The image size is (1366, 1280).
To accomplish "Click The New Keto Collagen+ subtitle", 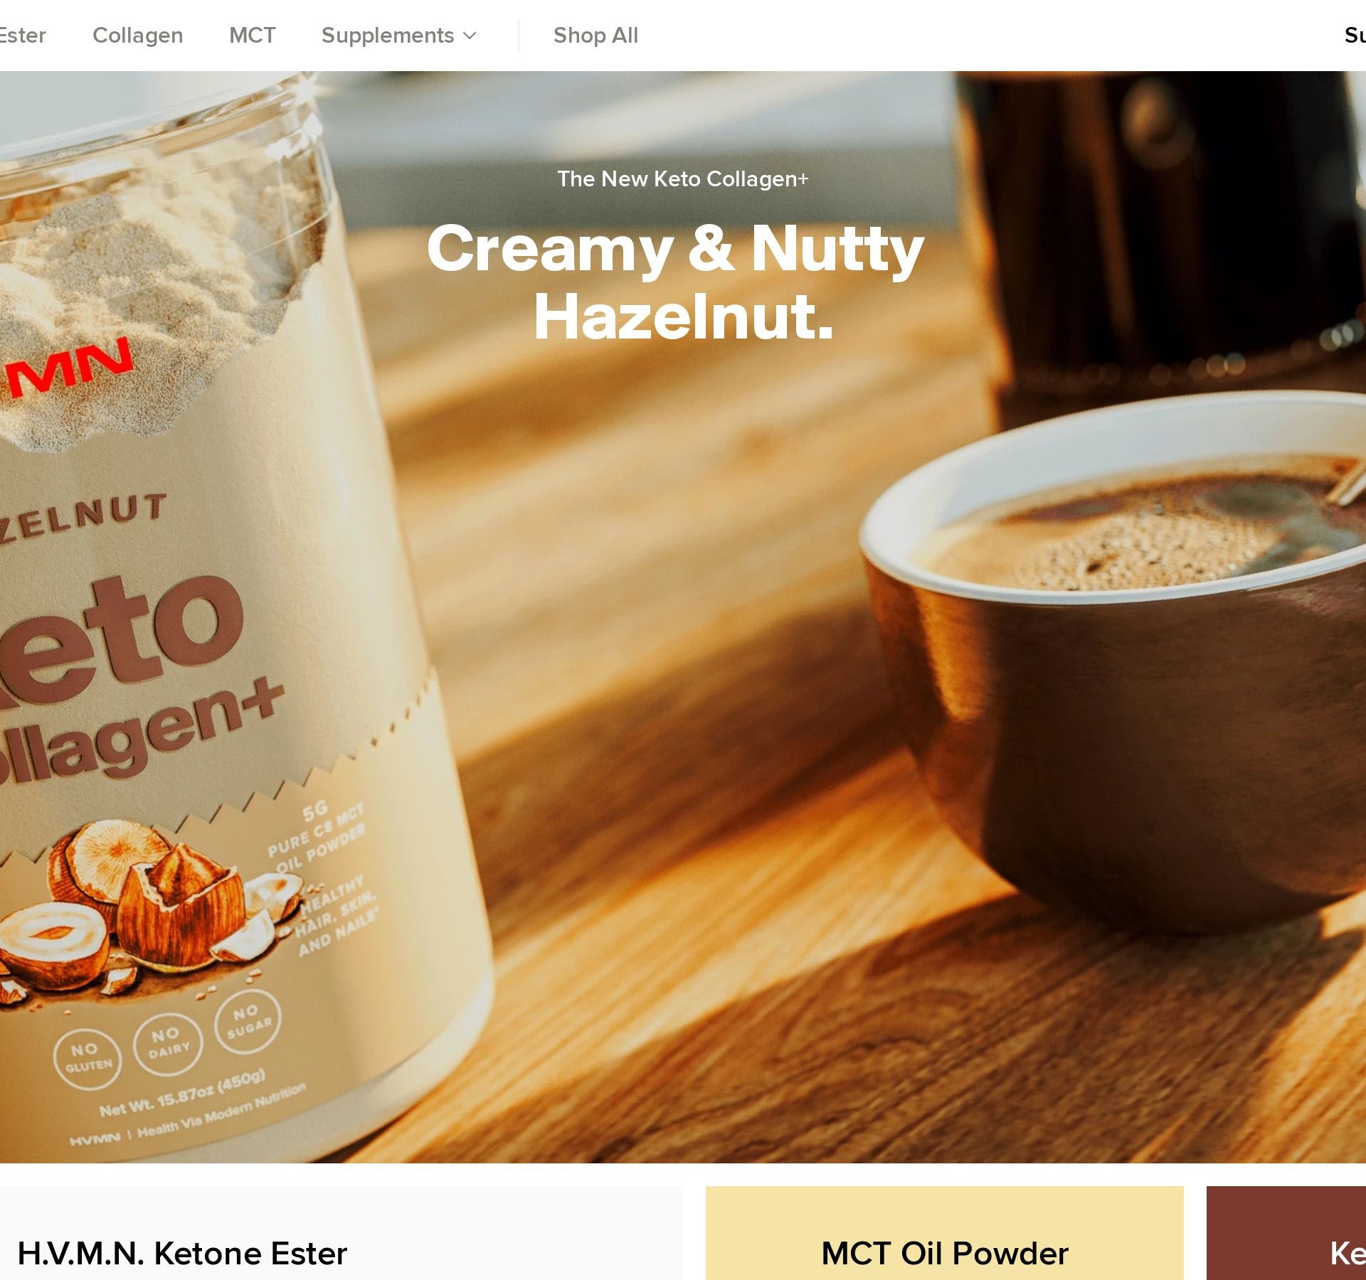I will (683, 178).
